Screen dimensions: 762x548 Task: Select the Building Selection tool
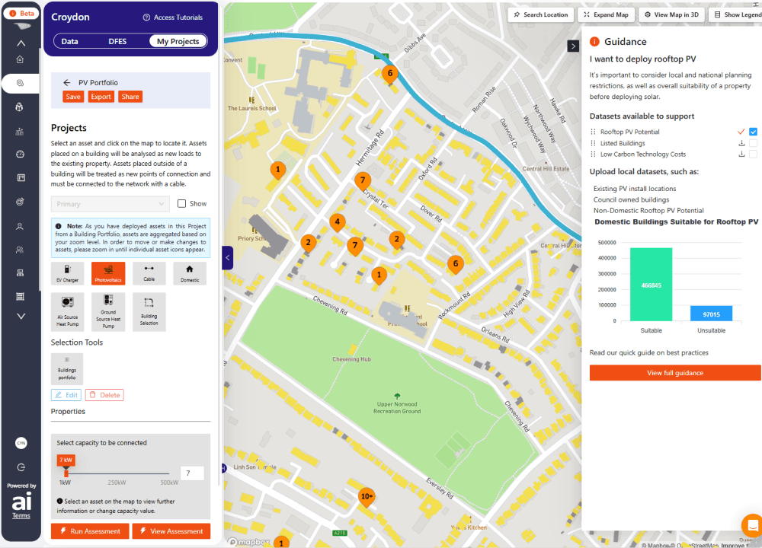149,312
